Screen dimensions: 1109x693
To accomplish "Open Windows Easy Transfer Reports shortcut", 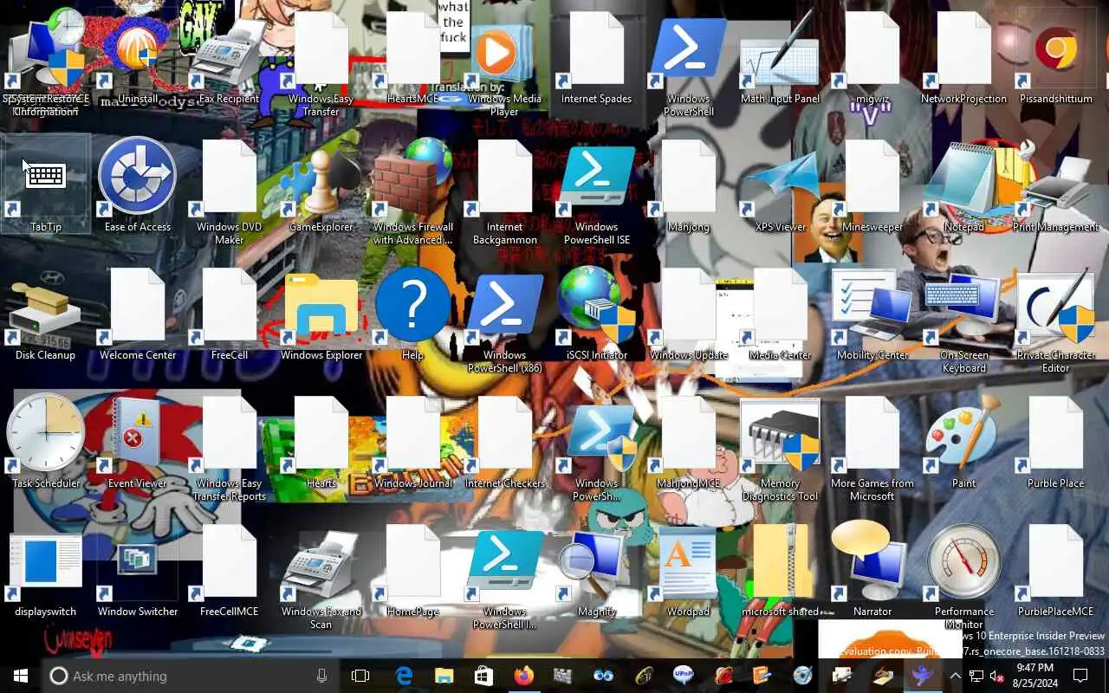I will [x=229, y=449].
